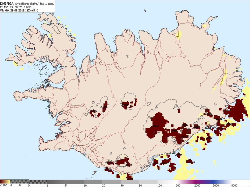The image size is (250, 187).
Task: Click the map value -19920
Action: coord(185,136)
